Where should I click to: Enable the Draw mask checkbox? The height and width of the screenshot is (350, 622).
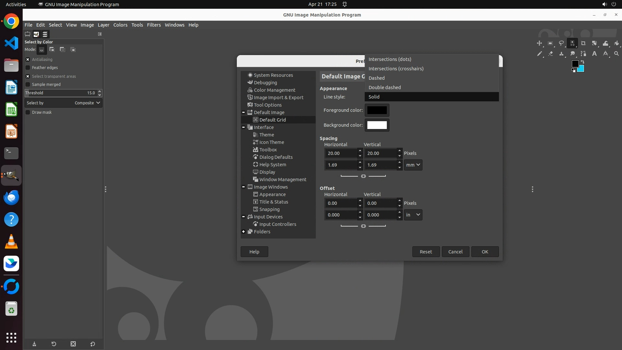tap(28, 112)
